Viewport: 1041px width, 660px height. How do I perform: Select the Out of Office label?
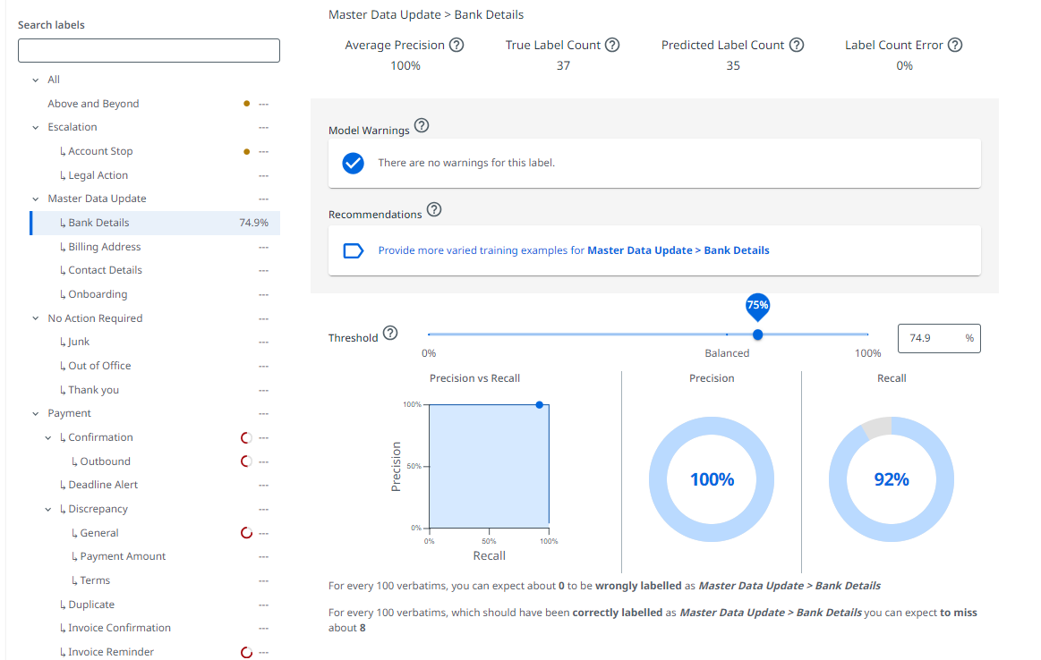[x=99, y=366]
